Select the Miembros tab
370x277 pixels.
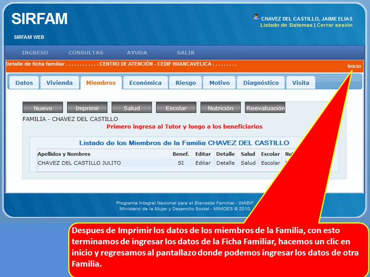[x=101, y=83]
